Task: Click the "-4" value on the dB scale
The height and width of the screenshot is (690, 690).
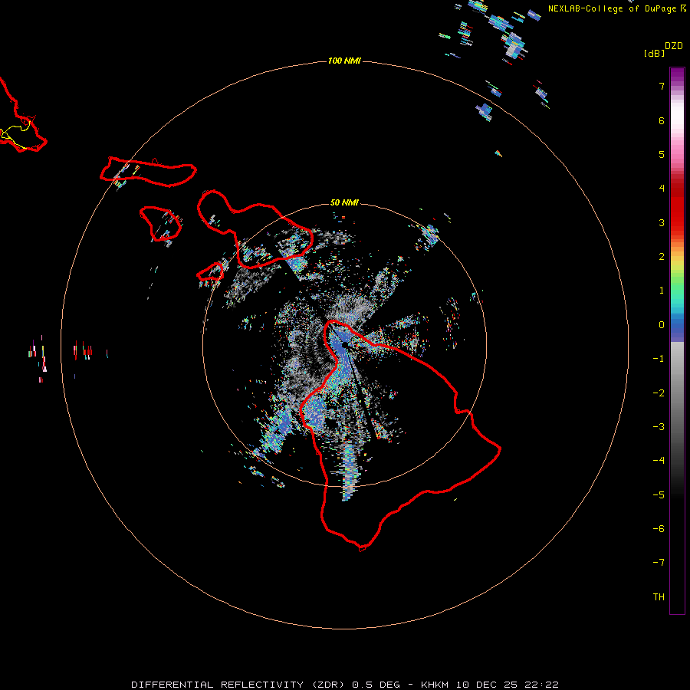Action: tap(659, 461)
